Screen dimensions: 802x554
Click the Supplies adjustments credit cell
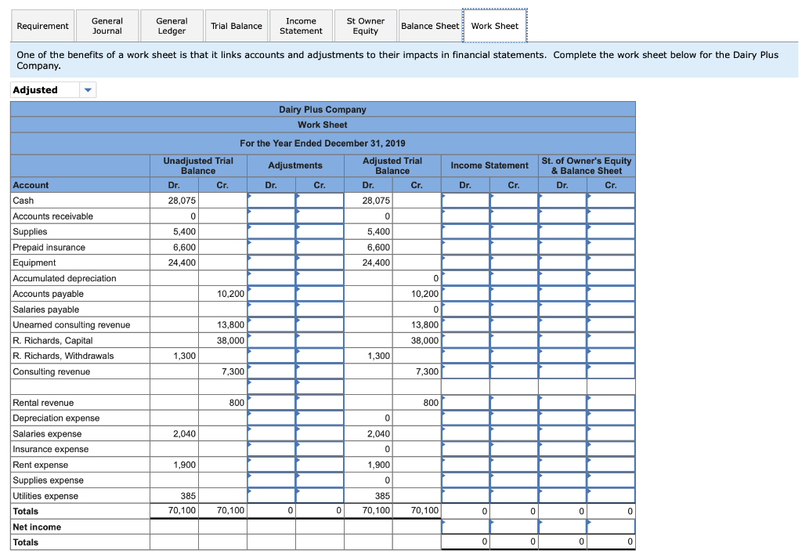click(318, 231)
